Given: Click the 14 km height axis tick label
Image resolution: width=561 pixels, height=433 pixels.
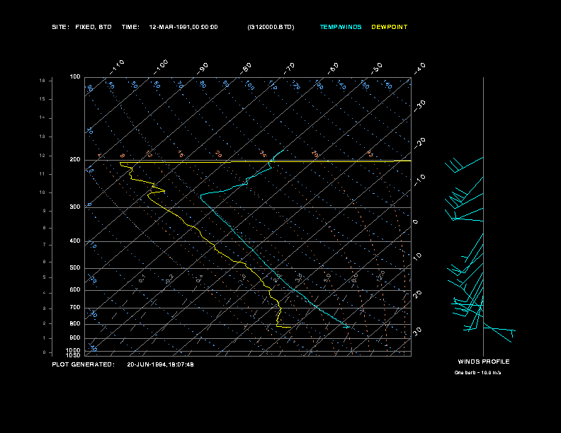Looking at the screenshot, I should point(42,117).
